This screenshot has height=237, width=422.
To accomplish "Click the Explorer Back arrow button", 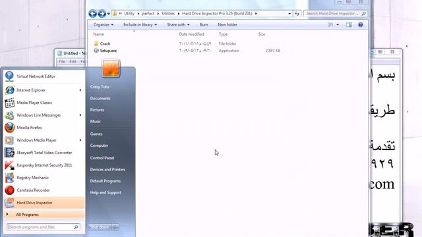I will (92, 13).
